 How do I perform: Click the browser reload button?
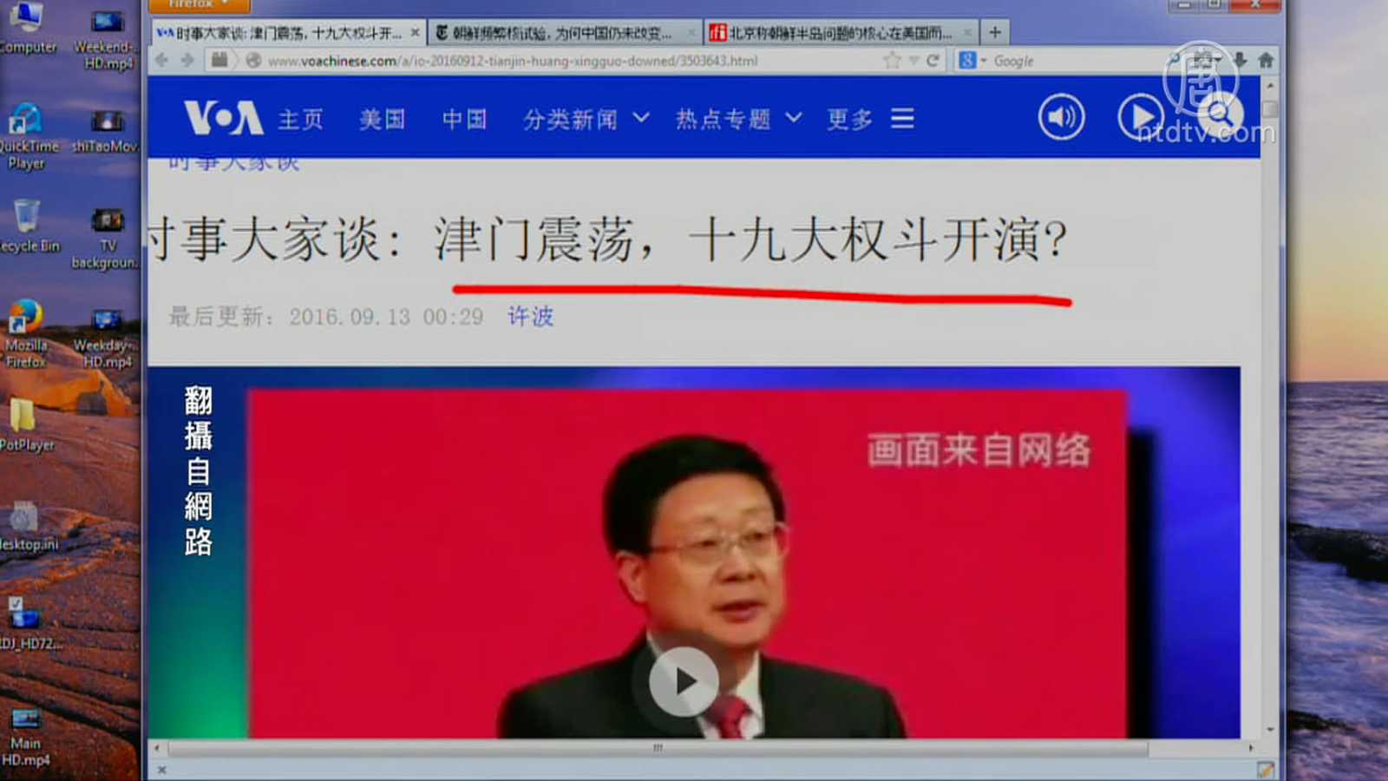[933, 61]
